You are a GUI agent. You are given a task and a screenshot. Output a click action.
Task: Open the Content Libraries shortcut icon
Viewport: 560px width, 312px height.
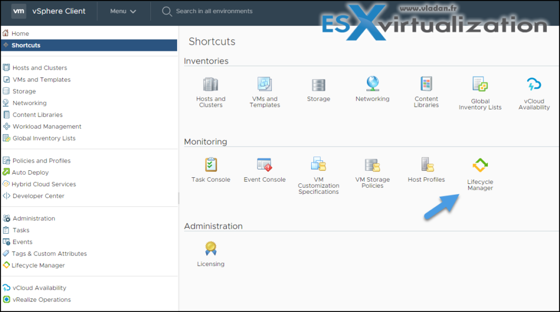click(426, 84)
